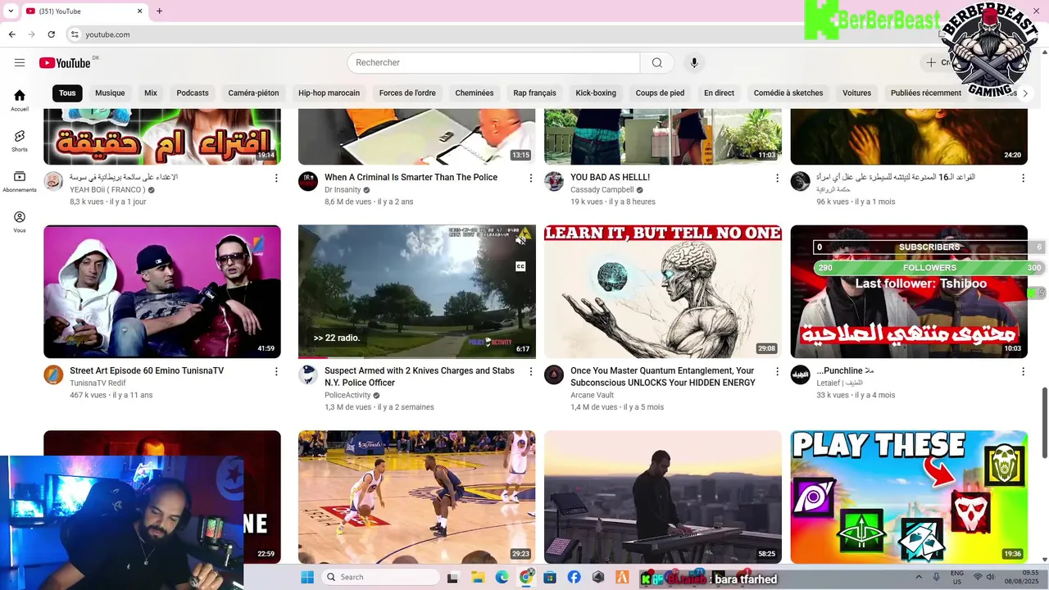Open a new browser tab
Image resolution: width=1049 pixels, height=590 pixels.
coord(159,11)
